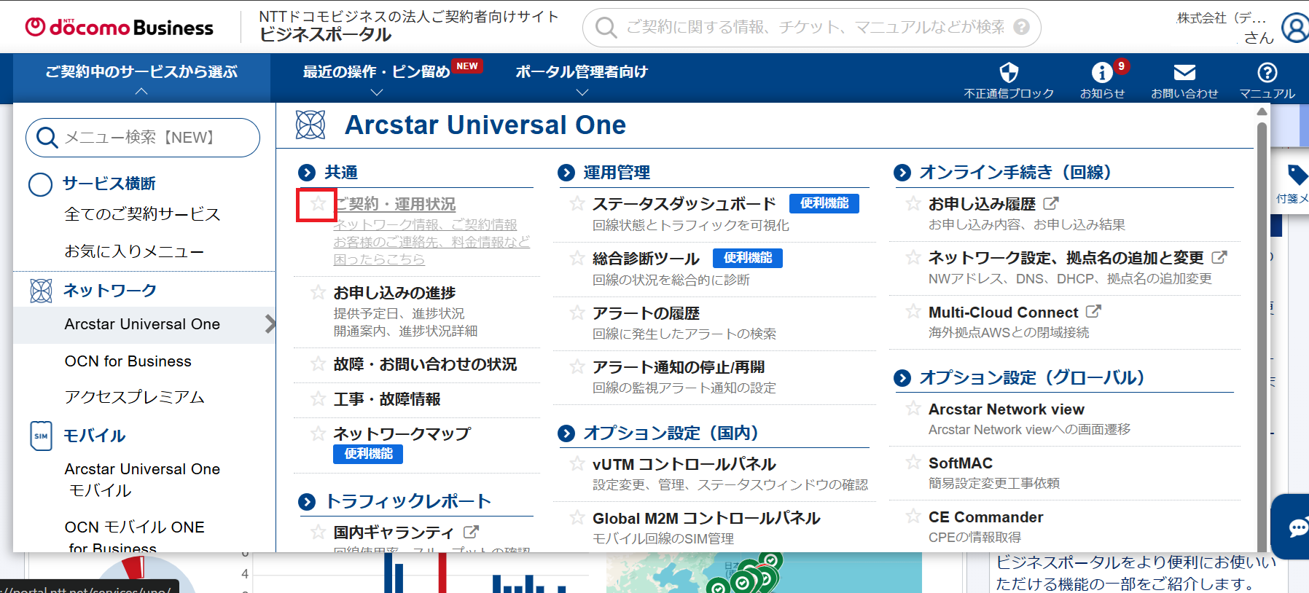Image resolution: width=1309 pixels, height=593 pixels.
Task: Select アクセスプレミアム in the sidebar
Action: pos(135,397)
